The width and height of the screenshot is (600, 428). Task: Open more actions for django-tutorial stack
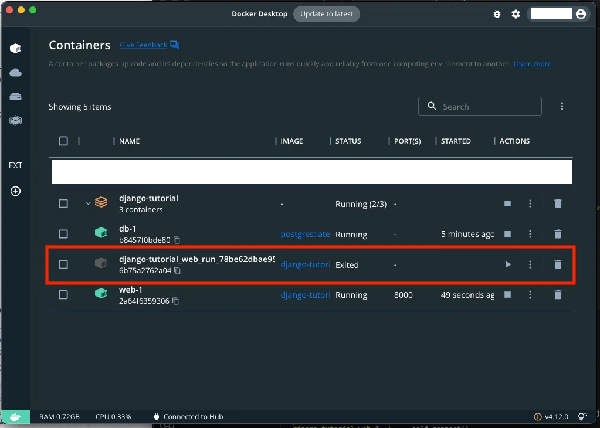tap(530, 203)
